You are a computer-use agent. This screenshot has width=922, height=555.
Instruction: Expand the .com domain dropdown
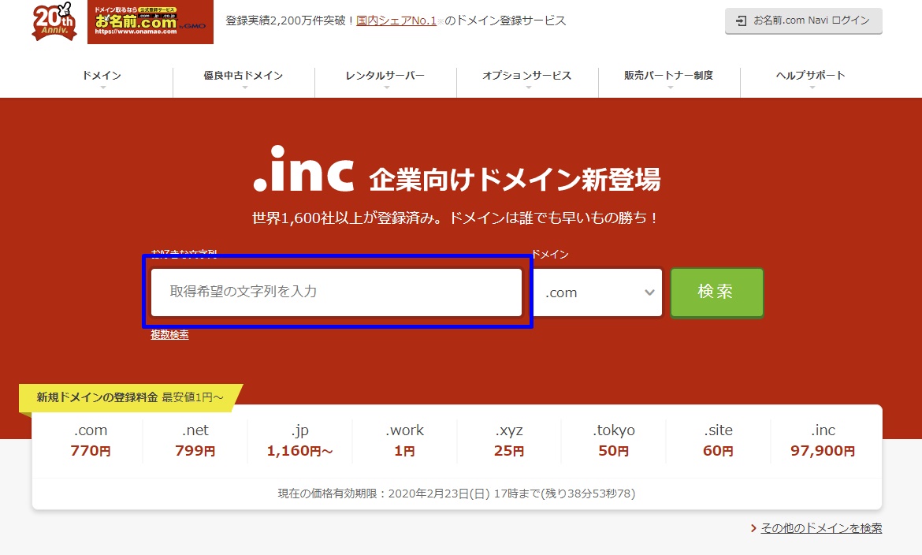point(597,292)
